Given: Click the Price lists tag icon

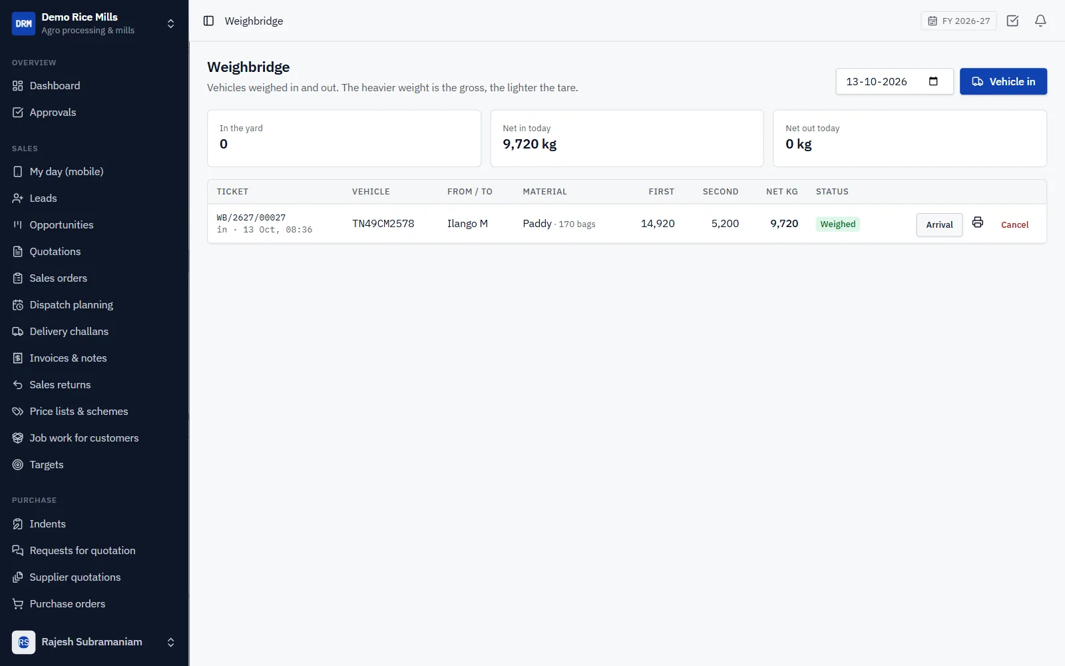Looking at the screenshot, I should coord(18,412).
